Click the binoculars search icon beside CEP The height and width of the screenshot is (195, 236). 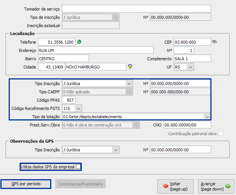click(215, 42)
